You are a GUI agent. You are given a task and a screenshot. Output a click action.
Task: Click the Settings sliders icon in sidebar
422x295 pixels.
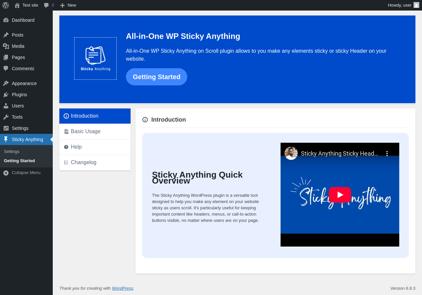pos(6,128)
